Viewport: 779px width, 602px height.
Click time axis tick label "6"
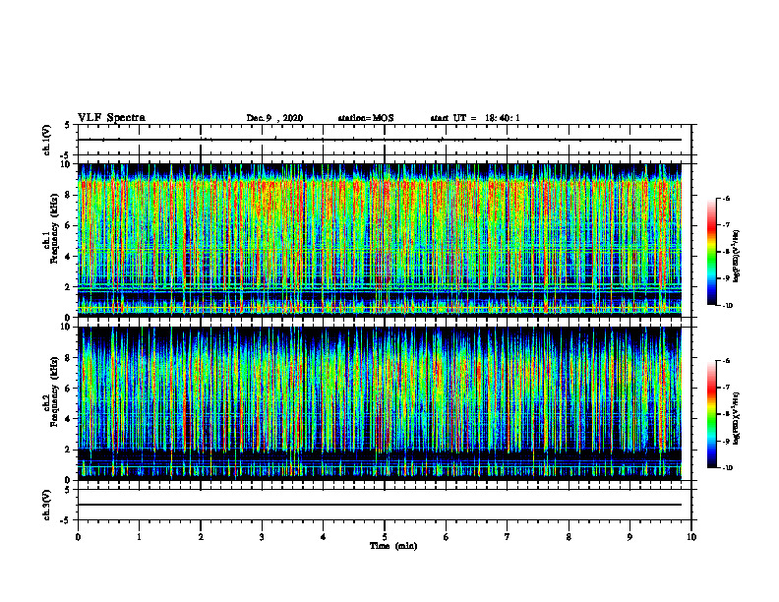tap(447, 537)
